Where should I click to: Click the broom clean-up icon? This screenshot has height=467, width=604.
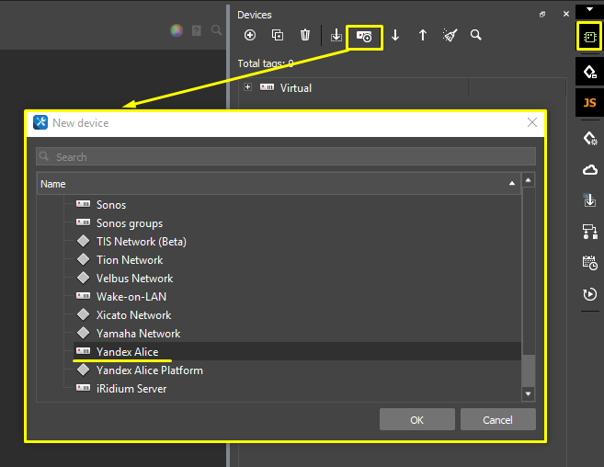coord(450,36)
